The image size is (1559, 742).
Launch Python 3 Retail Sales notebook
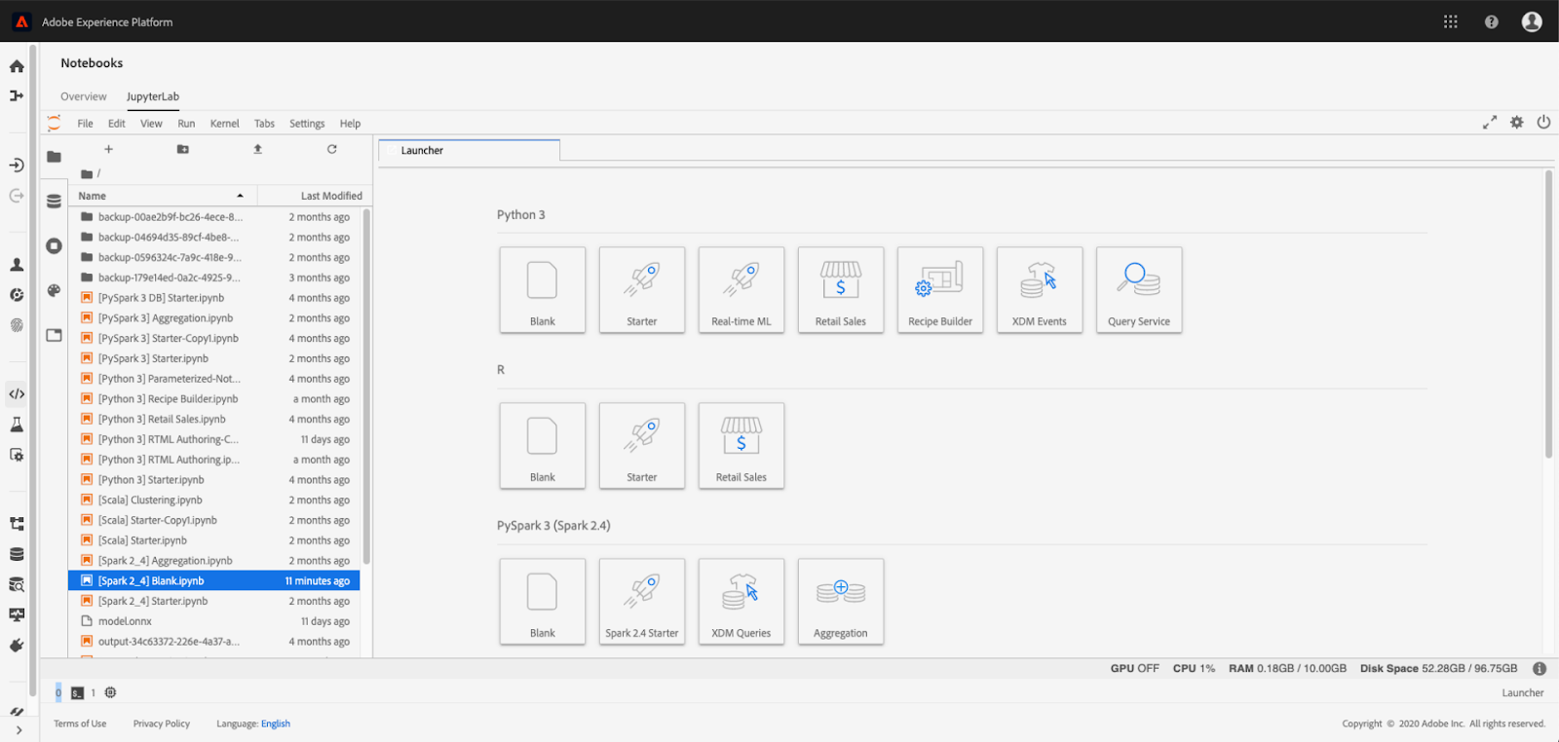pyautogui.click(x=841, y=290)
